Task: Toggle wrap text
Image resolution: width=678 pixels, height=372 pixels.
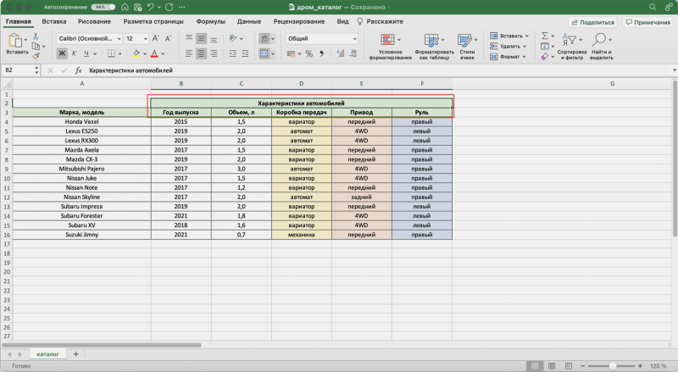Action: coord(264,38)
